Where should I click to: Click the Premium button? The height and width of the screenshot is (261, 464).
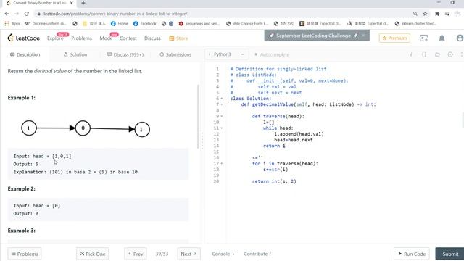[394, 38]
